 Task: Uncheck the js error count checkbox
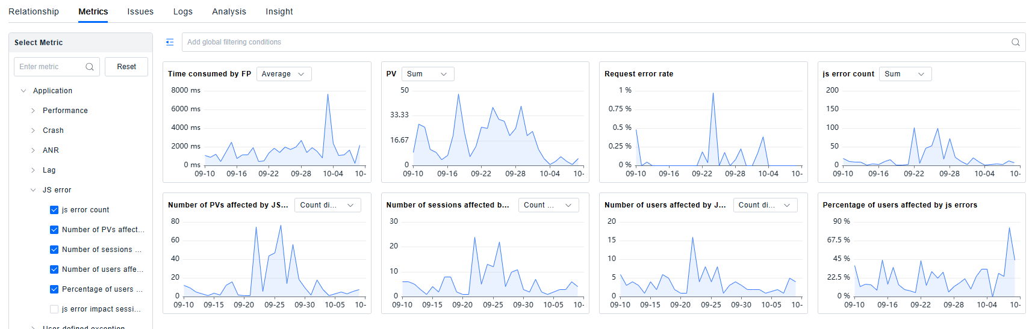coord(54,210)
